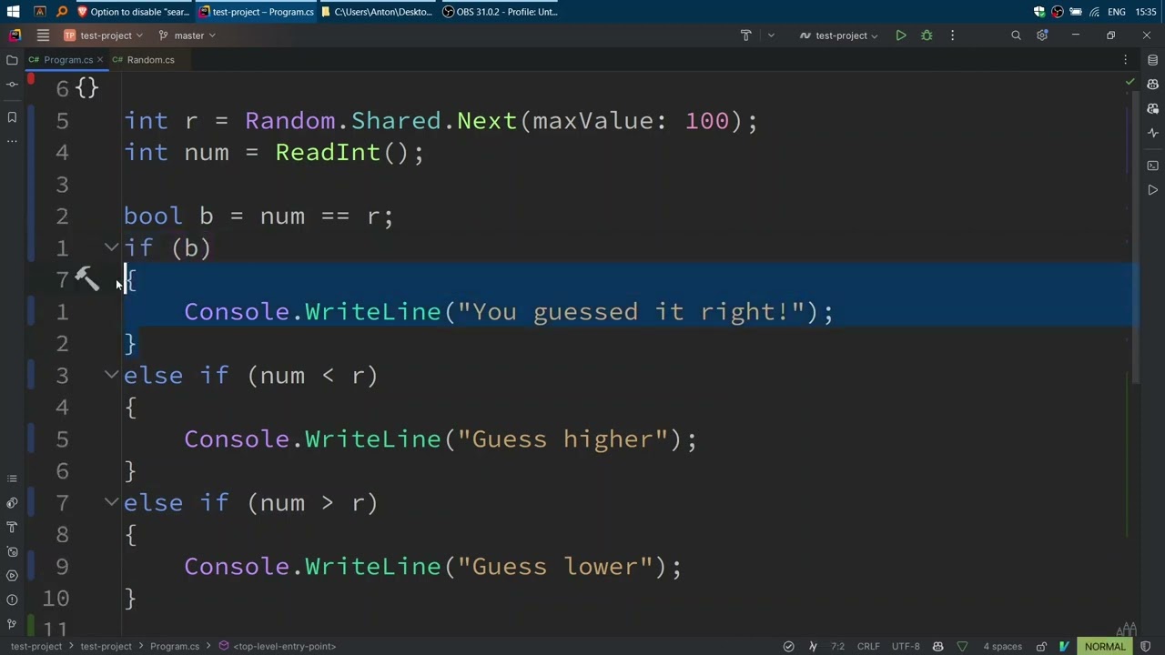Click the quick-fix hammer action in the gutter
Screen dimensions: 1165x655
[86, 278]
